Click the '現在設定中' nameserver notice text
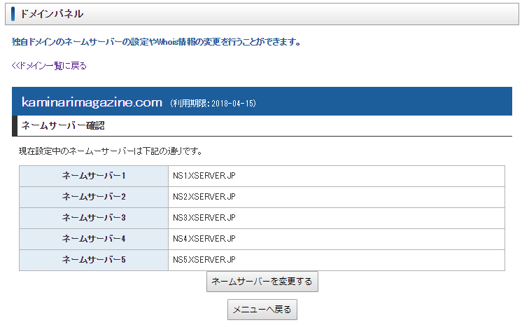This screenshot has width=522, height=332. tap(111, 151)
